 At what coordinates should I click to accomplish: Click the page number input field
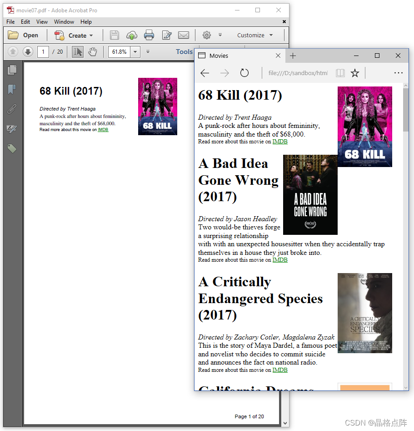tap(43, 52)
